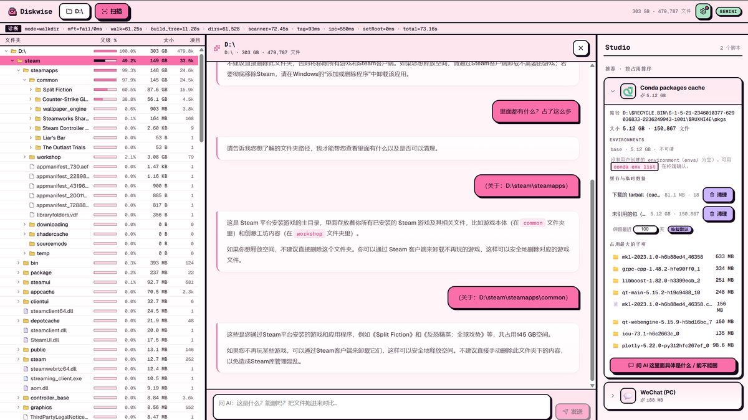Click the folder icon of icu-73.1
This screenshot has width=748, height=420.
616,334
